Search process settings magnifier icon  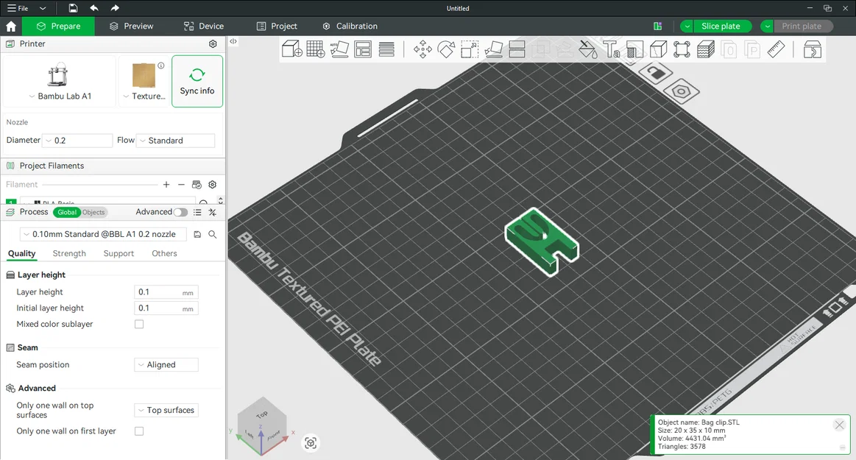pyautogui.click(x=213, y=234)
